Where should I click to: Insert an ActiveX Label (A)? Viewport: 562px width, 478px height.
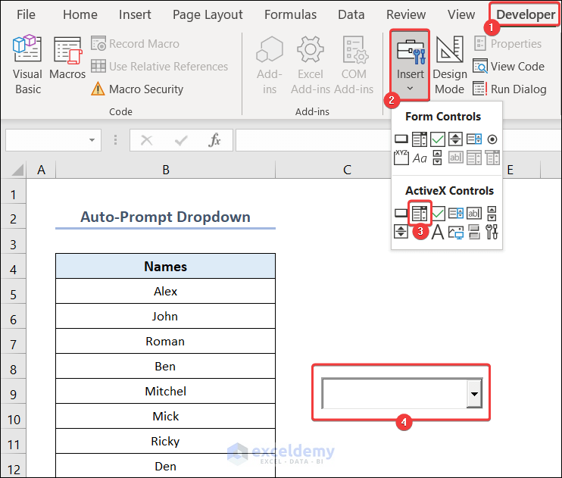click(x=438, y=232)
